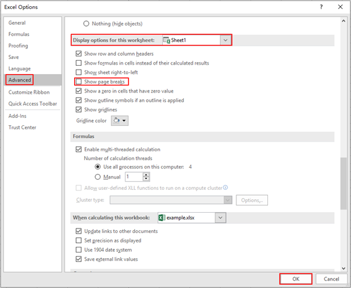Click the info icon beside compute cluster option
This screenshot has height=288, width=351.
tap(226, 187)
